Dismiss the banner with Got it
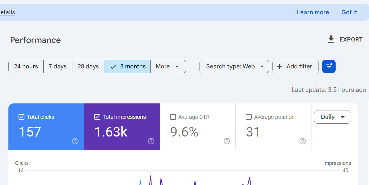This screenshot has height=185, width=369. tap(349, 12)
